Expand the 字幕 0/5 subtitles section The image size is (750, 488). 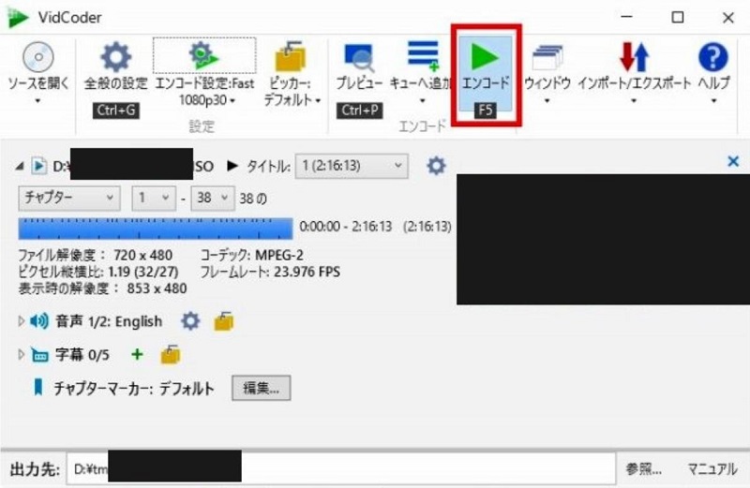click(x=21, y=355)
